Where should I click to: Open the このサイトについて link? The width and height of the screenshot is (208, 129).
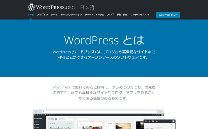coord(140,15)
